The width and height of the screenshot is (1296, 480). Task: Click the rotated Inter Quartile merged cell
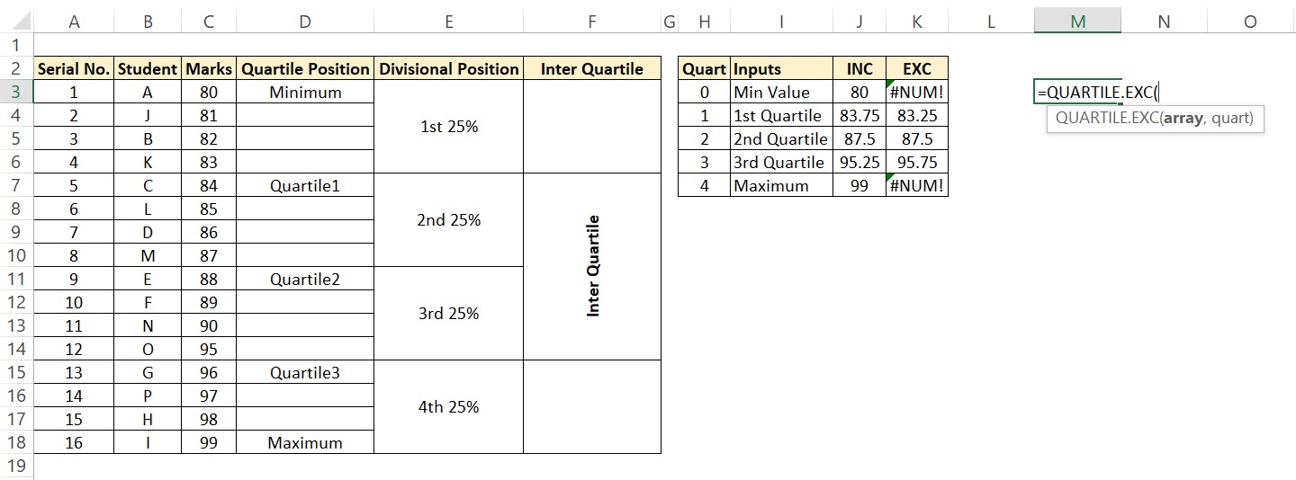pyautogui.click(x=592, y=266)
